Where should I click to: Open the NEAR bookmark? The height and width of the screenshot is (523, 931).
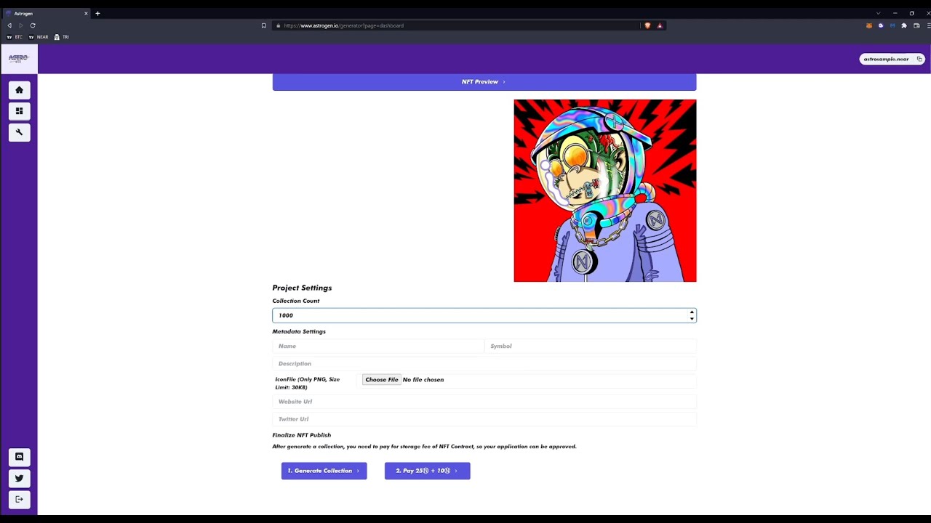tap(38, 37)
